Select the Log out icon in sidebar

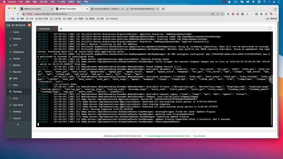[x=10, y=118]
